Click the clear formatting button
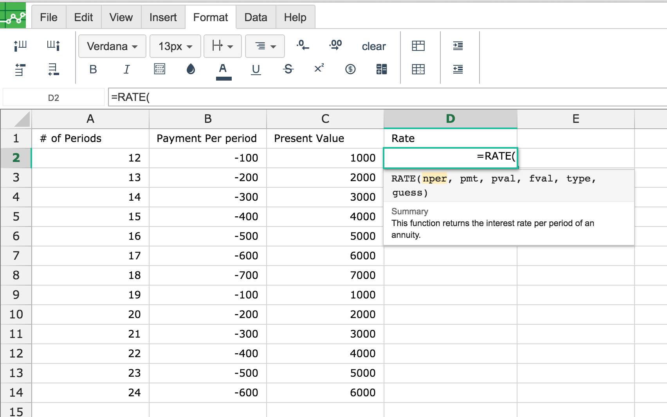This screenshot has height=417, width=667. coord(374,46)
